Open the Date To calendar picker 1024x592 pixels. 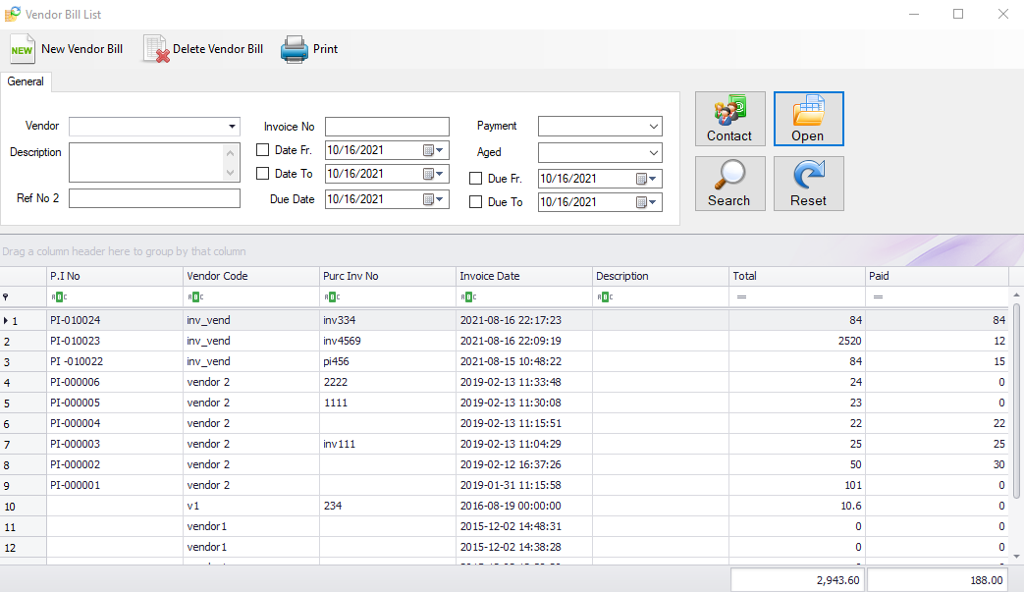pos(434,174)
